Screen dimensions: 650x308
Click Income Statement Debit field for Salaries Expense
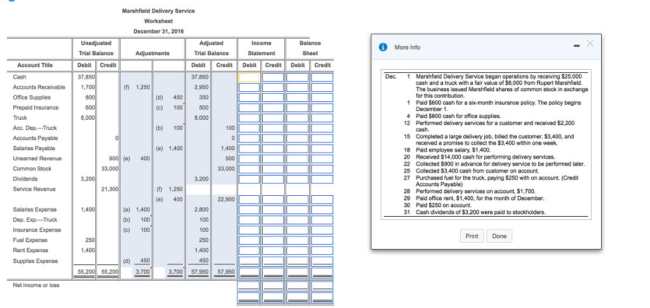click(249, 209)
